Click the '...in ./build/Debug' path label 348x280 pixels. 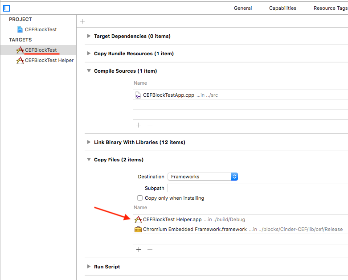click(x=225, y=220)
